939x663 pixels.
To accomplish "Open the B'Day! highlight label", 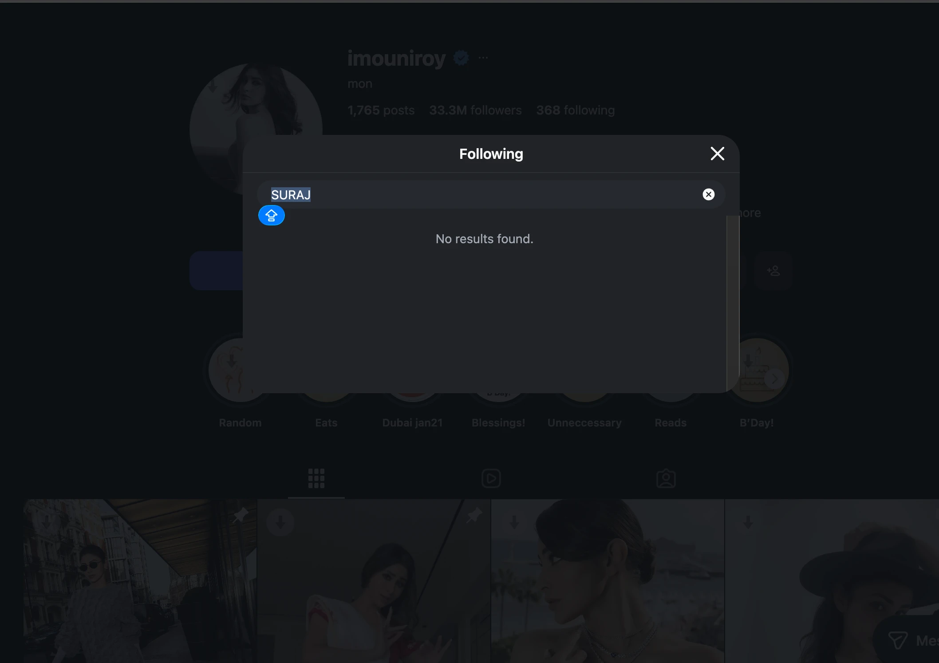I will coord(757,422).
